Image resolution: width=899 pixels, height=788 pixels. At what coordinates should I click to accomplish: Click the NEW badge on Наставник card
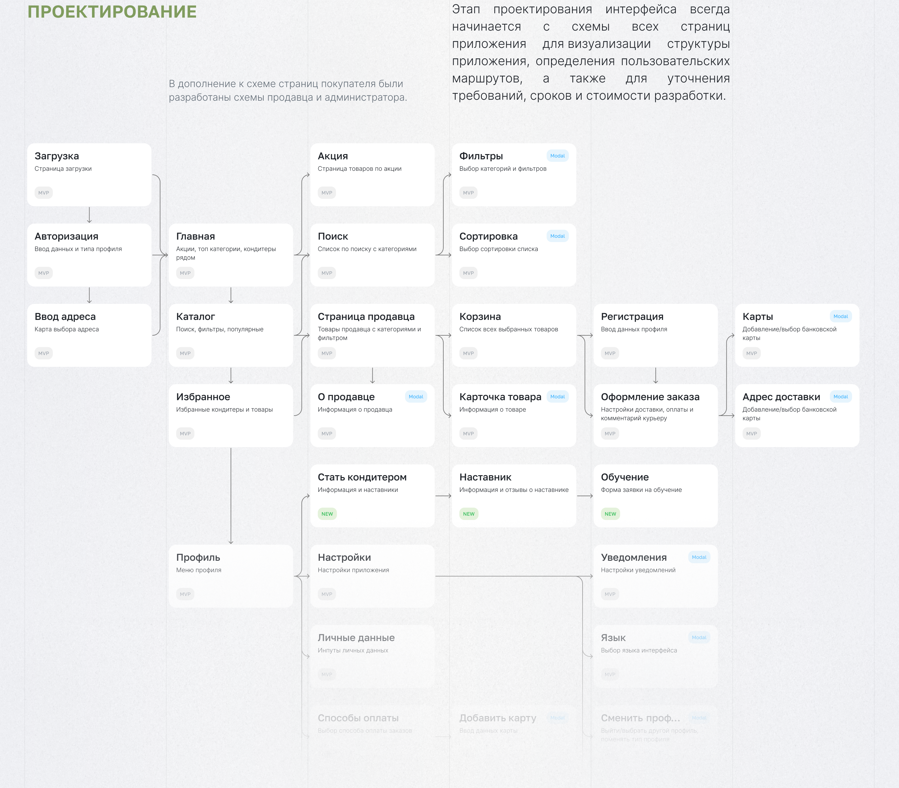click(x=468, y=514)
